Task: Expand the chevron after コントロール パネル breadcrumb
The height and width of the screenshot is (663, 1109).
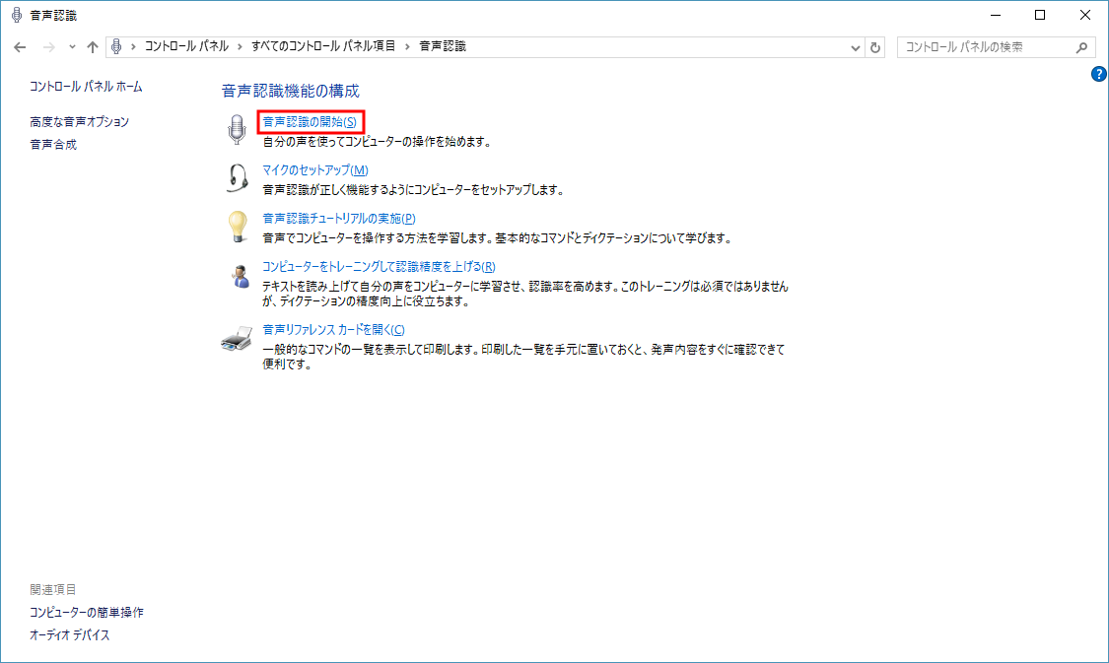Action: [240, 46]
